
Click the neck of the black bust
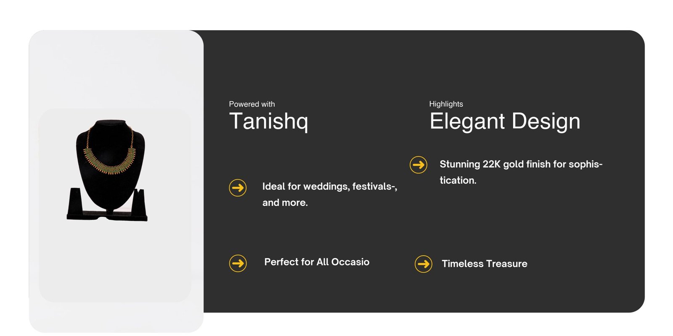[111, 127]
